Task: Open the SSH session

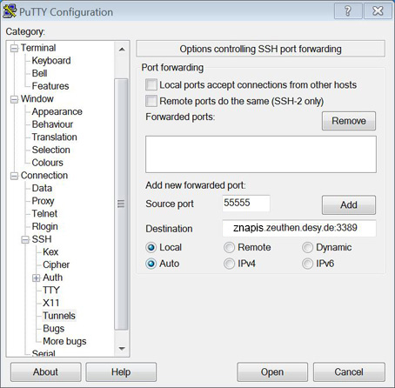Action: pos(272,372)
